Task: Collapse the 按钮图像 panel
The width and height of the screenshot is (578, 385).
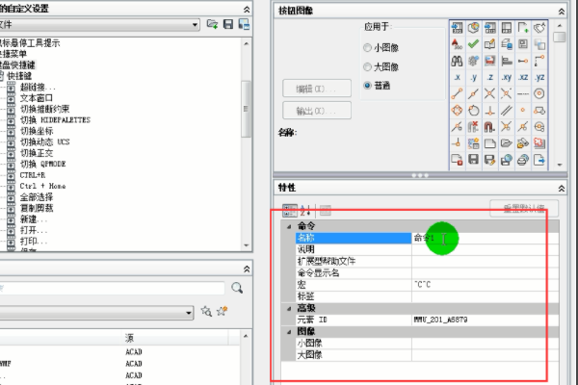Action: 561,12
